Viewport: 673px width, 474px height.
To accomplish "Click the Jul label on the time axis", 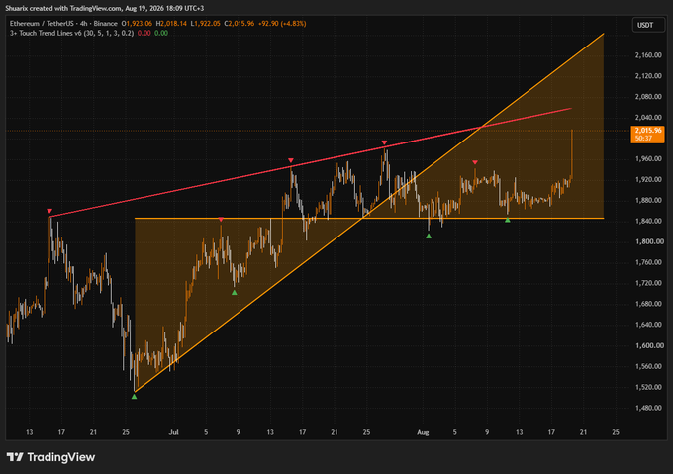I will coord(173,432).
